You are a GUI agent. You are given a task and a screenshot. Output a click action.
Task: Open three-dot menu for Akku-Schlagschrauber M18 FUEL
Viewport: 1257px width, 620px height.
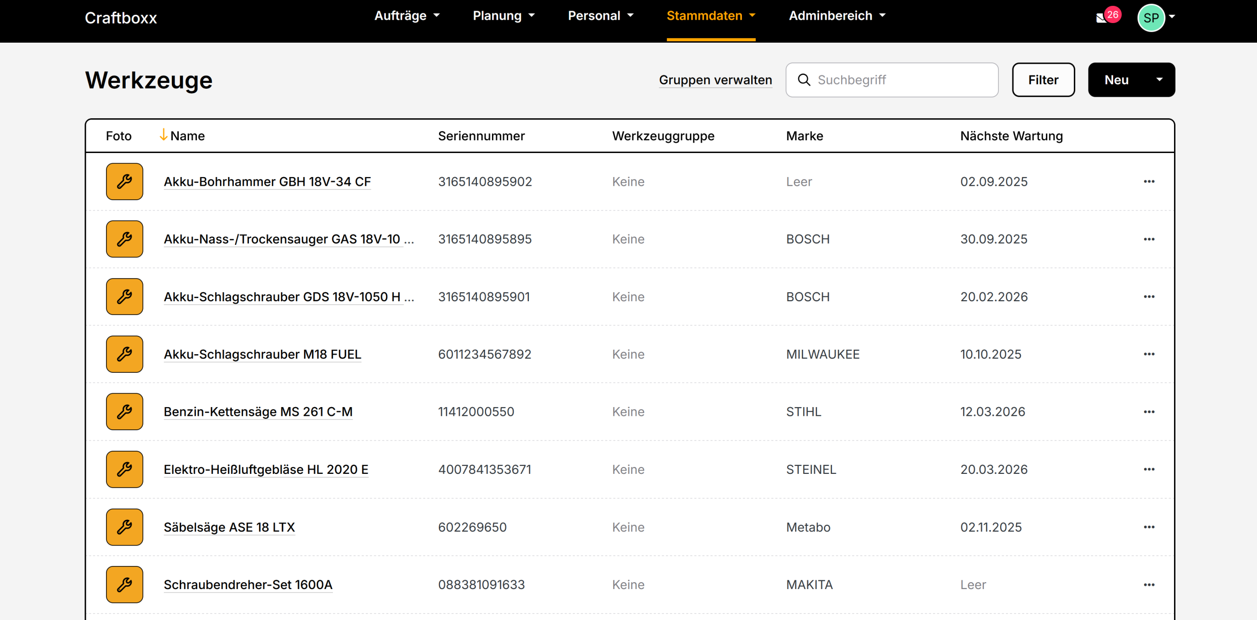[1149, 354]
